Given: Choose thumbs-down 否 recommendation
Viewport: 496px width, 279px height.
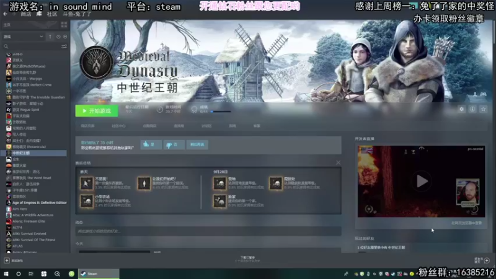Looking at the screenshot, I should (174, 144).
